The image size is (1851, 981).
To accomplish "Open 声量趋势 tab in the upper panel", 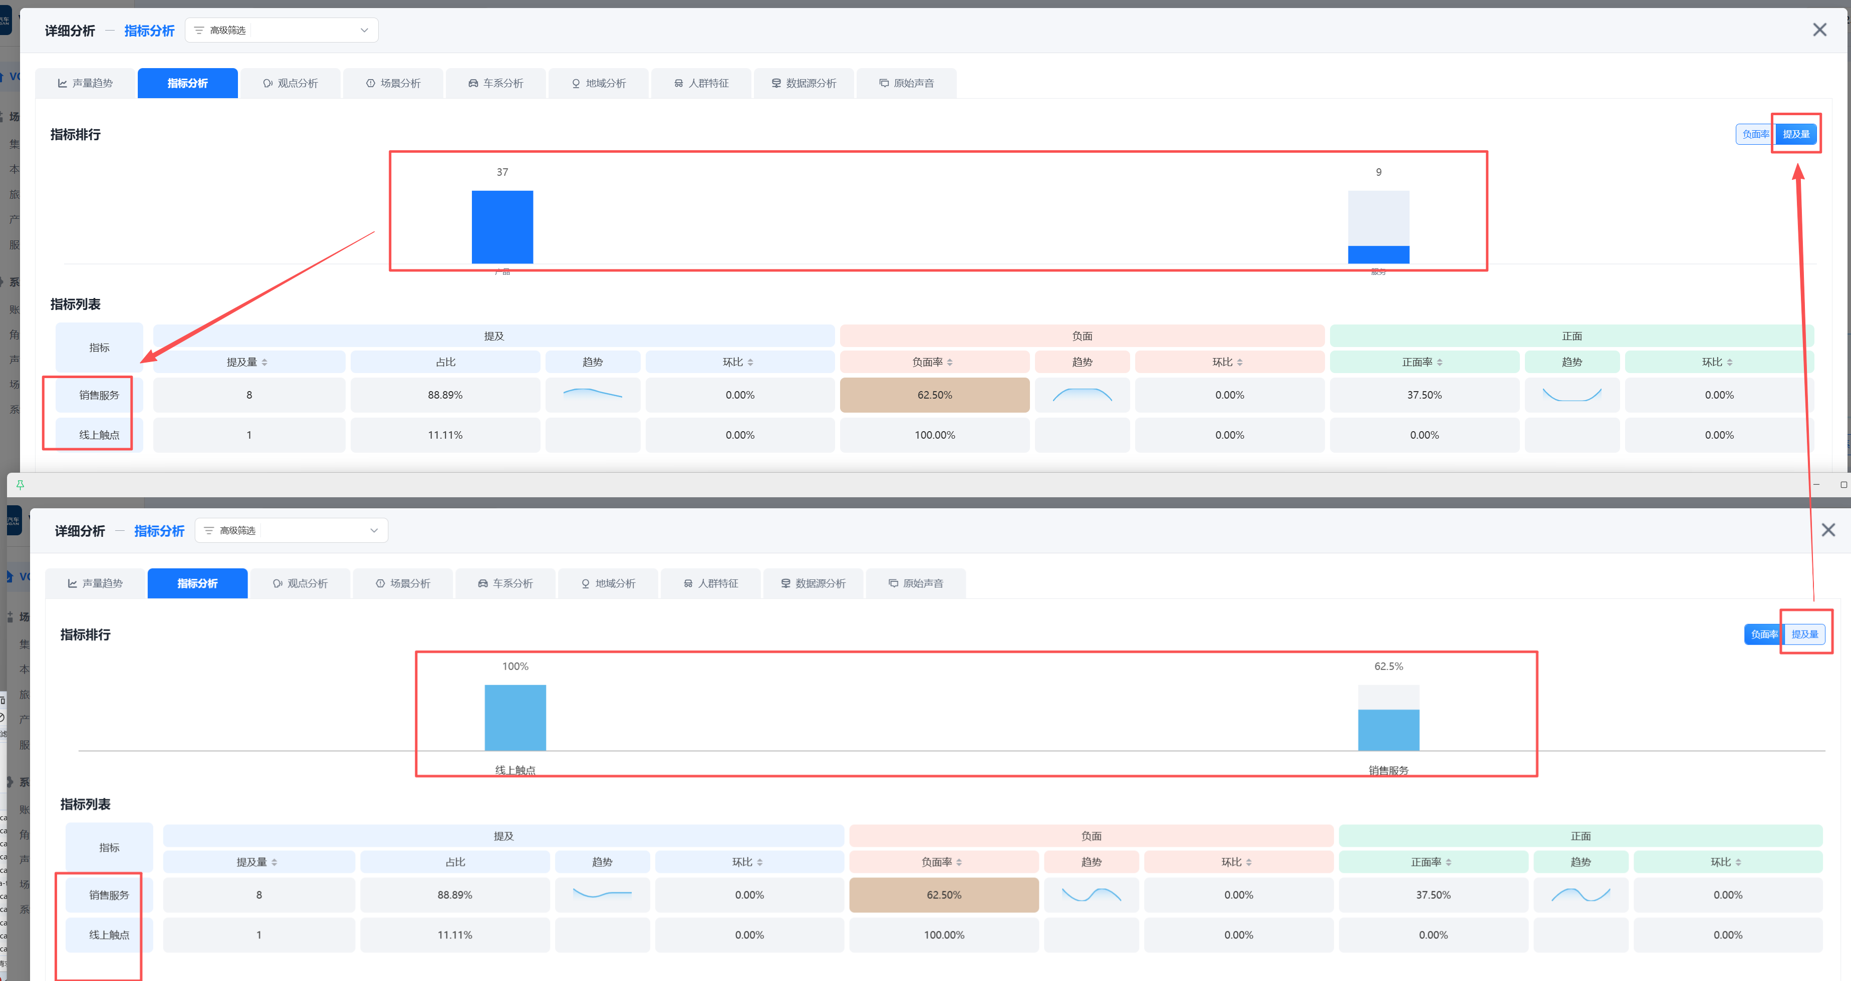I will (86, 83).
